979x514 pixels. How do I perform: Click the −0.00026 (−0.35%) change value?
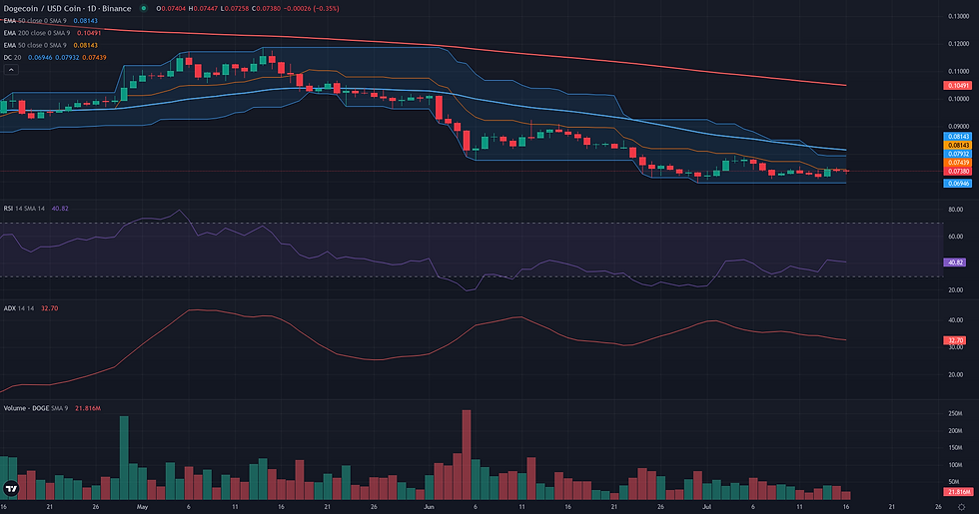coord(311,9)
